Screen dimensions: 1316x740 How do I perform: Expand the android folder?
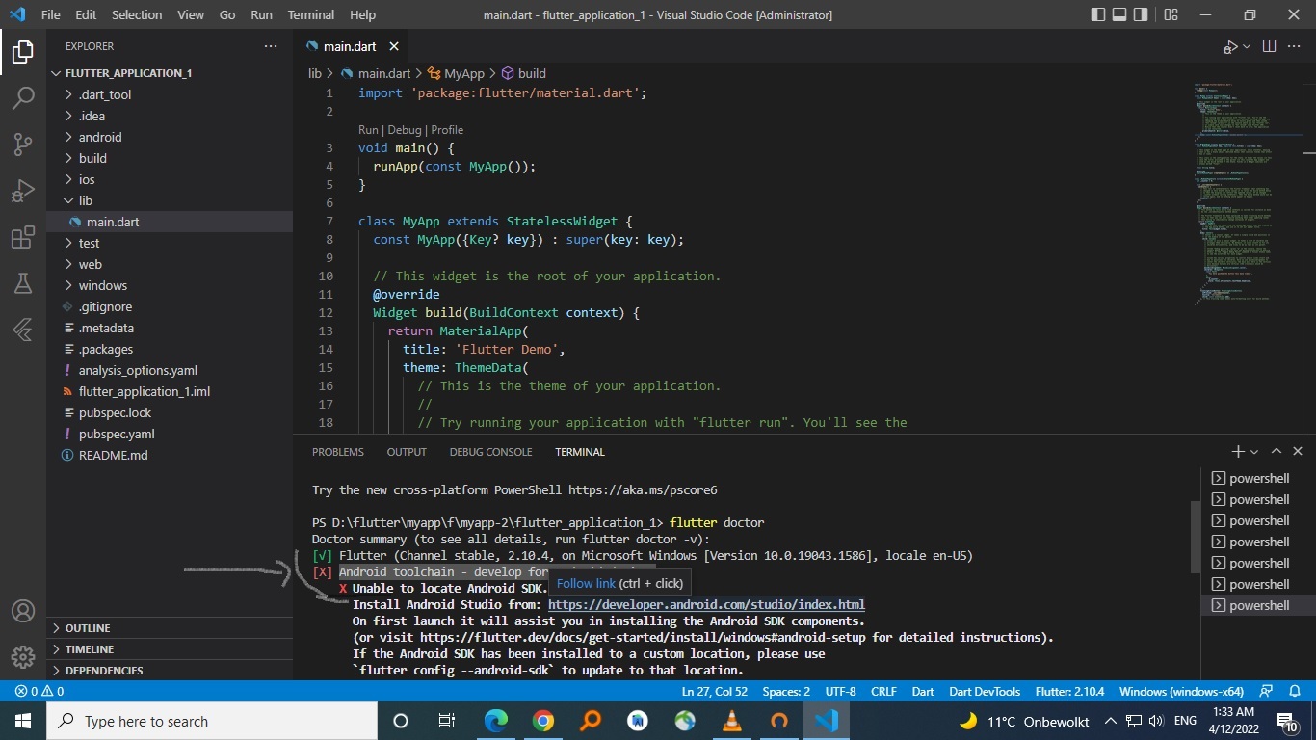[170, 137]
